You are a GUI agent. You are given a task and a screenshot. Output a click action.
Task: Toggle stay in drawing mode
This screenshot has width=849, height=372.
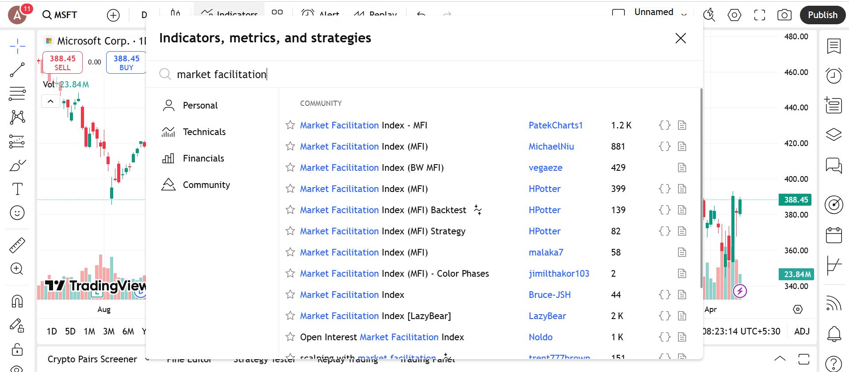coord(17,326)
